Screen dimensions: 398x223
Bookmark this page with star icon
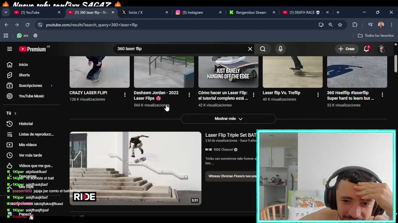[x=340, y=25]
